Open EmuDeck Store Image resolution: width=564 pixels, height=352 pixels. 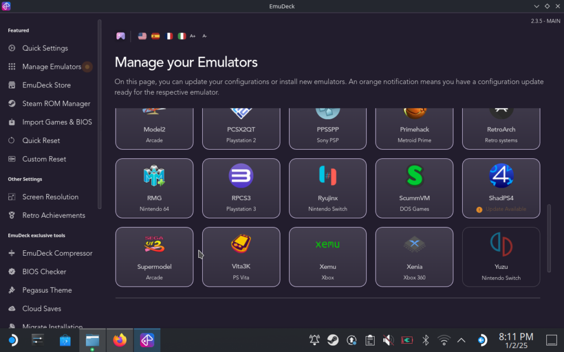click(x=46, y=85)
